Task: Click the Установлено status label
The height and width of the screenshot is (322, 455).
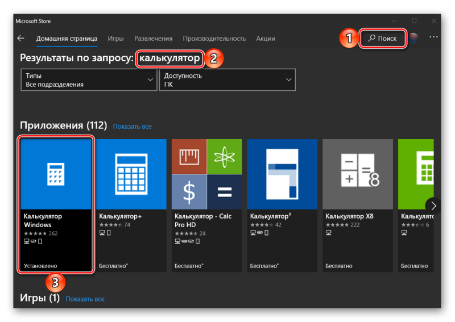Action: point(40,266)
